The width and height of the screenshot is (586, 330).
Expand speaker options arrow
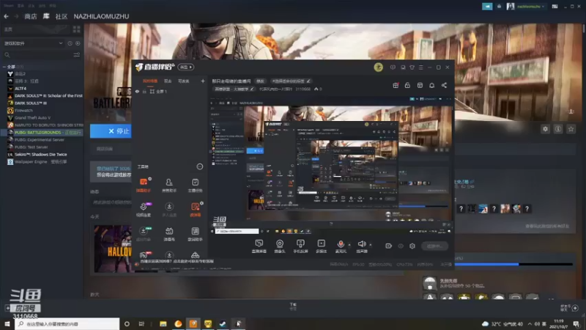tap(371, 245)
